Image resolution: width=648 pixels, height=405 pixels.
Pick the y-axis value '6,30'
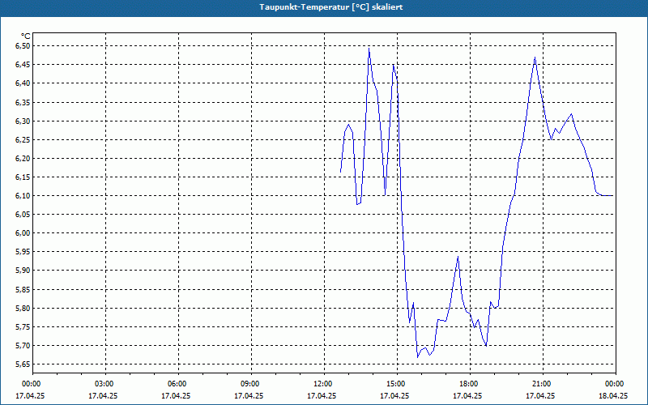pyautogui.click(x=23, y=121)
